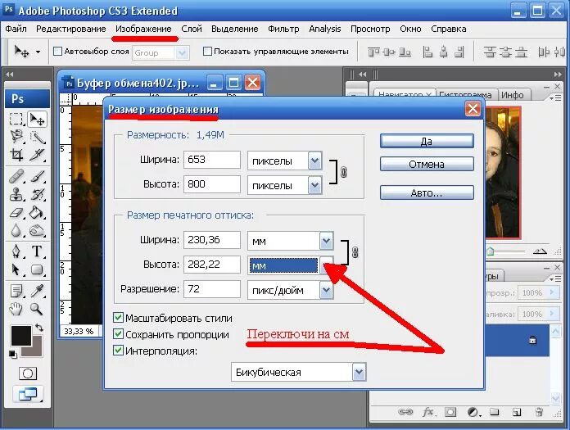
Task: Select the Sponge/Dodge tool
Action: (x=37, y=230)
